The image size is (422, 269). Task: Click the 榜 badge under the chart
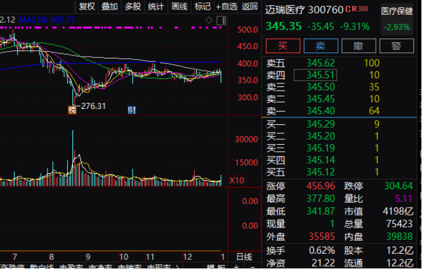[72, 110]
